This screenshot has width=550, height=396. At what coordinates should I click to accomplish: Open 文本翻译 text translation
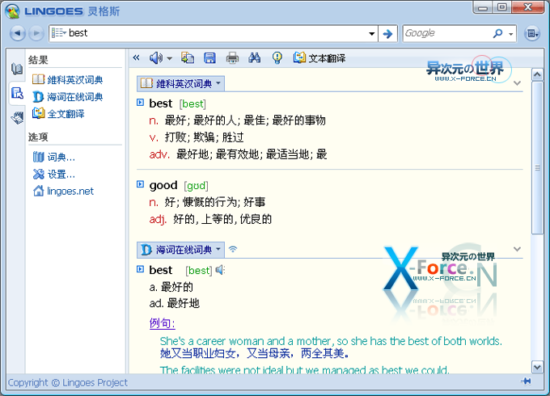(x=319, y=58)
